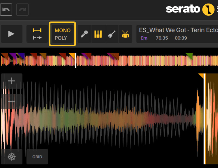Activate the snowflake freeze control
The height and width of the screenshot is (168, 218).
11,157
